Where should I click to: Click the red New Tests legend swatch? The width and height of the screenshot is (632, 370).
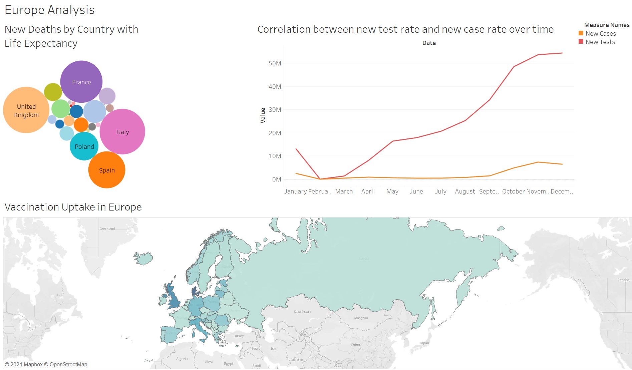click(581, 42)
